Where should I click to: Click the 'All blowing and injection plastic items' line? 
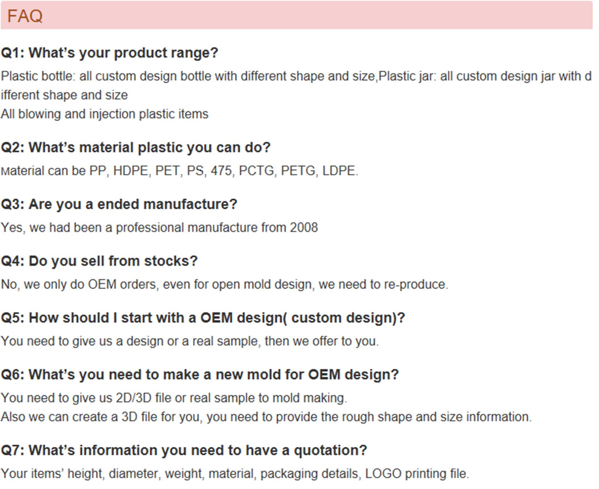pos(104,114)
